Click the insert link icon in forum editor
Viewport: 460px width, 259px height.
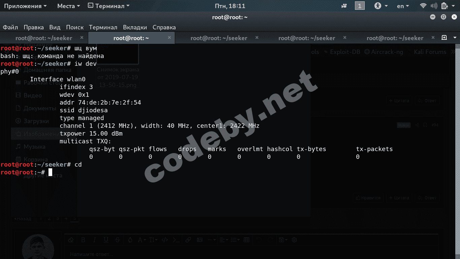(188, 240)
